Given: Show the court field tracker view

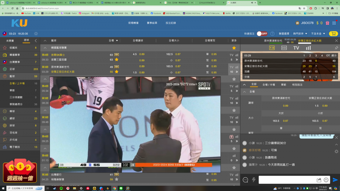Looking at the screenshot, I should pos(284,48).
